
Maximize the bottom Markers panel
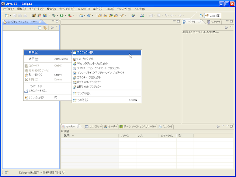pyautogui.click(x=232, y=126)
